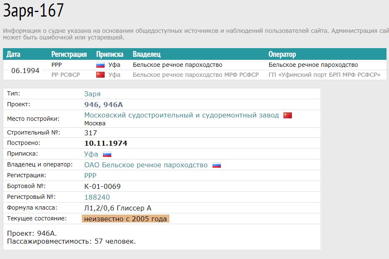Viewport: 389px width, 259px height.
Task: Open the Заря vessel type link
Action: tap(92, 94)
